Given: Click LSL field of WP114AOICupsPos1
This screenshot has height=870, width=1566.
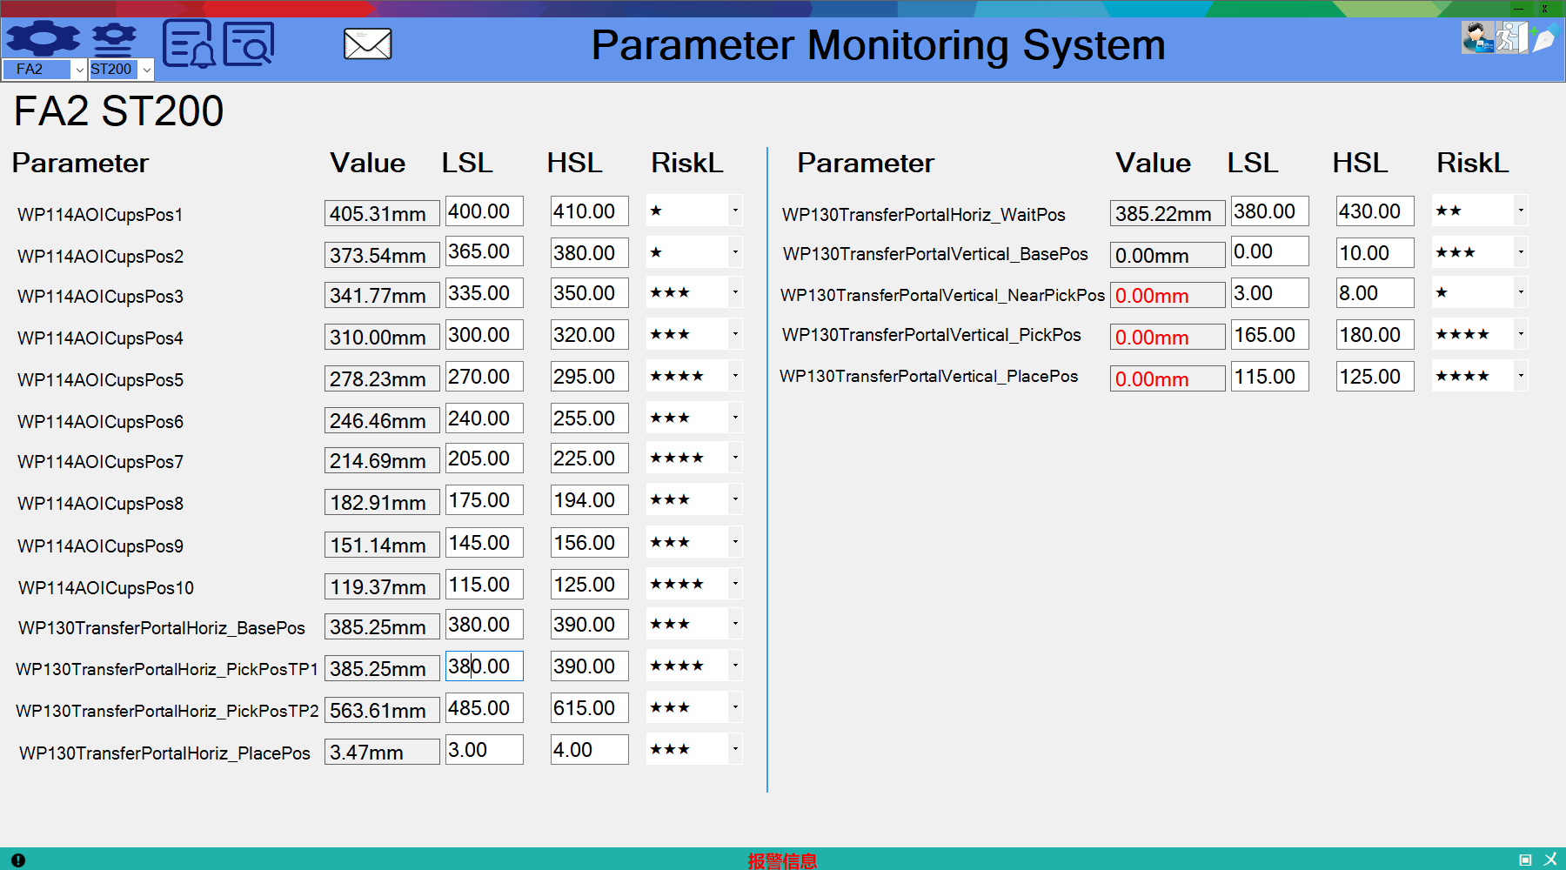Looking at the screenshot, I should pos(485,211).
